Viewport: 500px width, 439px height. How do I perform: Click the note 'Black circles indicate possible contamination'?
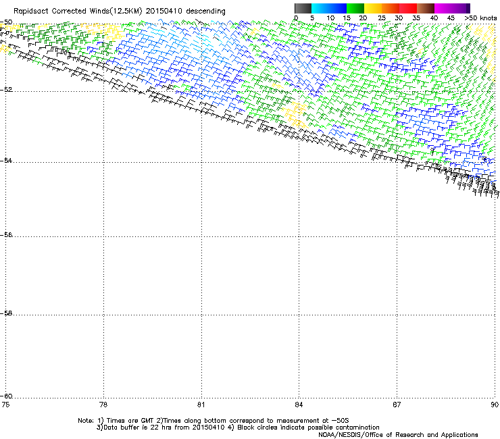pyautogui.click(x=308, y=428)
